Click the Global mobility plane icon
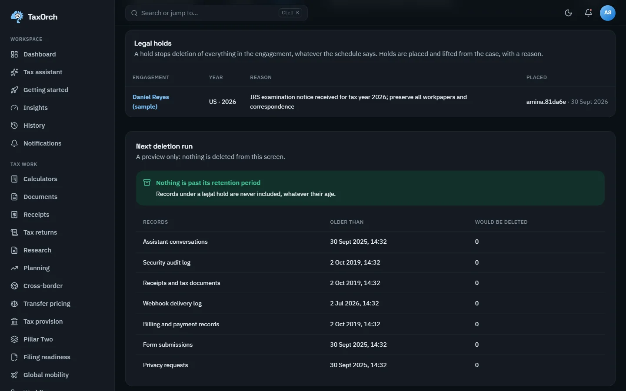 pyautogui.click(x=14, y=375)
